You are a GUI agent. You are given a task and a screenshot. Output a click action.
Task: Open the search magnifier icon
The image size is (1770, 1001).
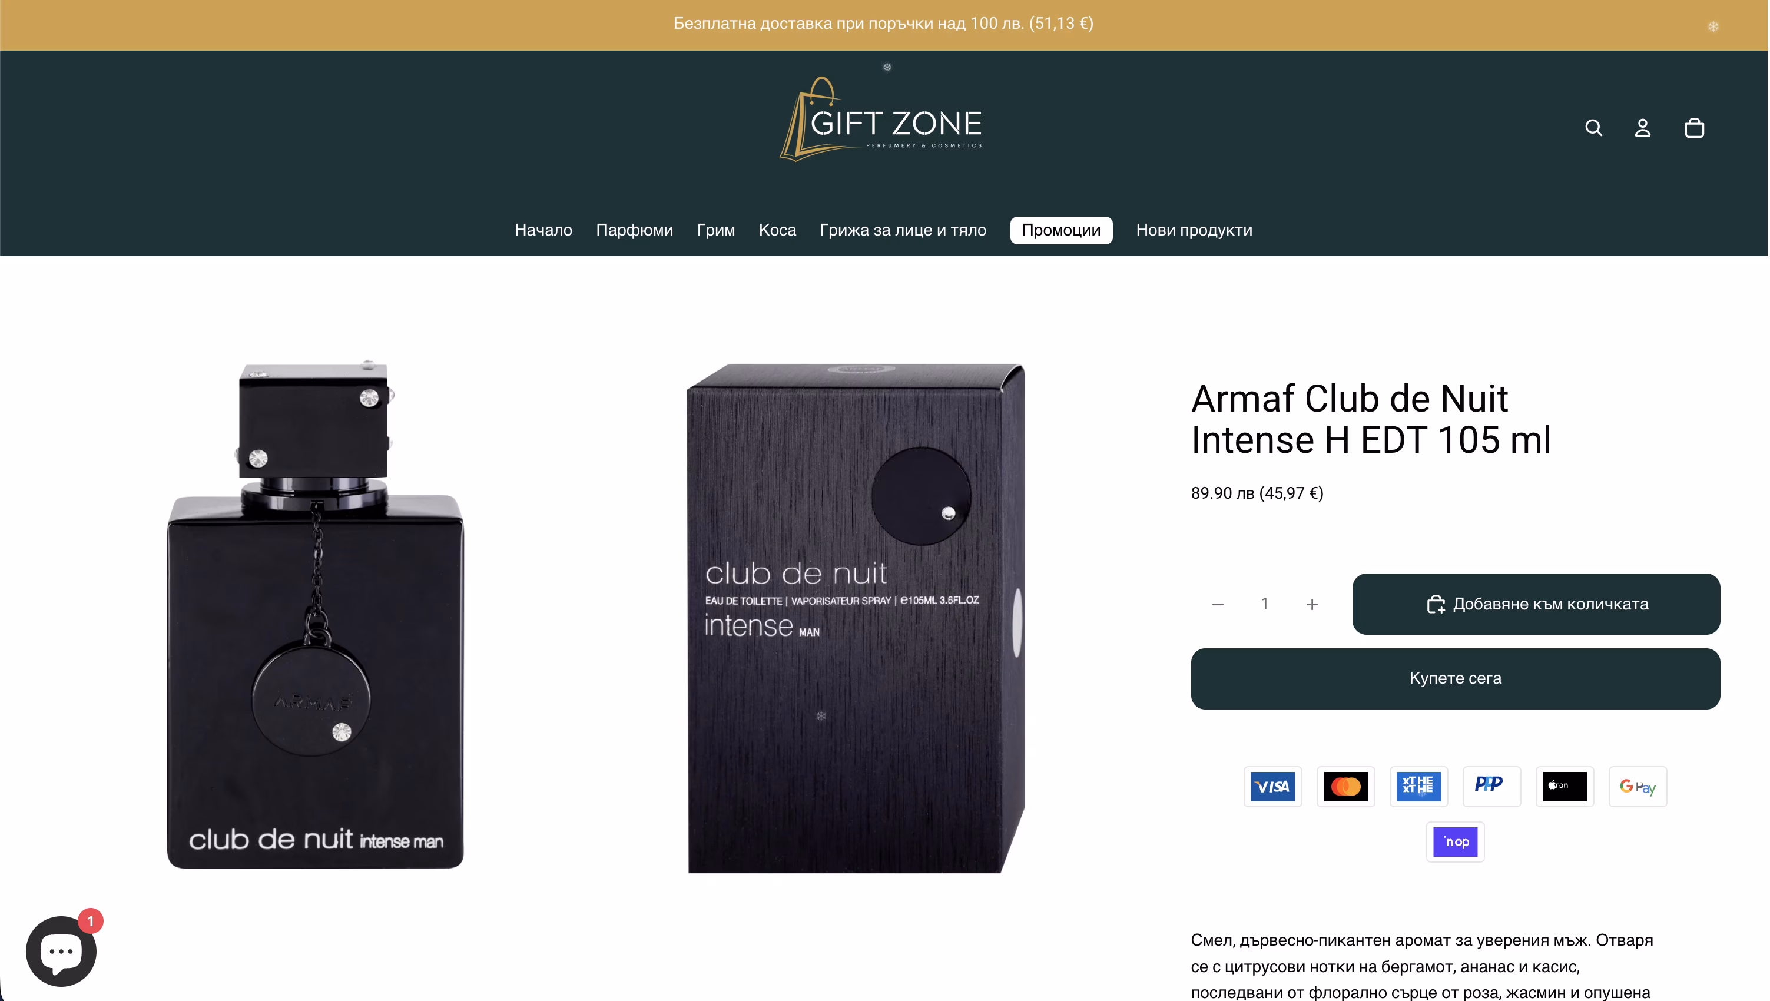click(1595, 128)
